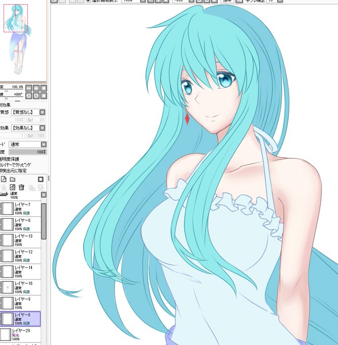Select layer レイヤー14
The height and width of the screenshot is (345, 338).
[x=20, y=272]
